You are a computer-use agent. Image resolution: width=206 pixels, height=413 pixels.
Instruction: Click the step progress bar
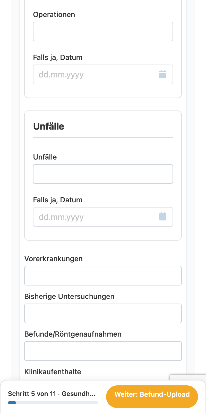(53, 403)
